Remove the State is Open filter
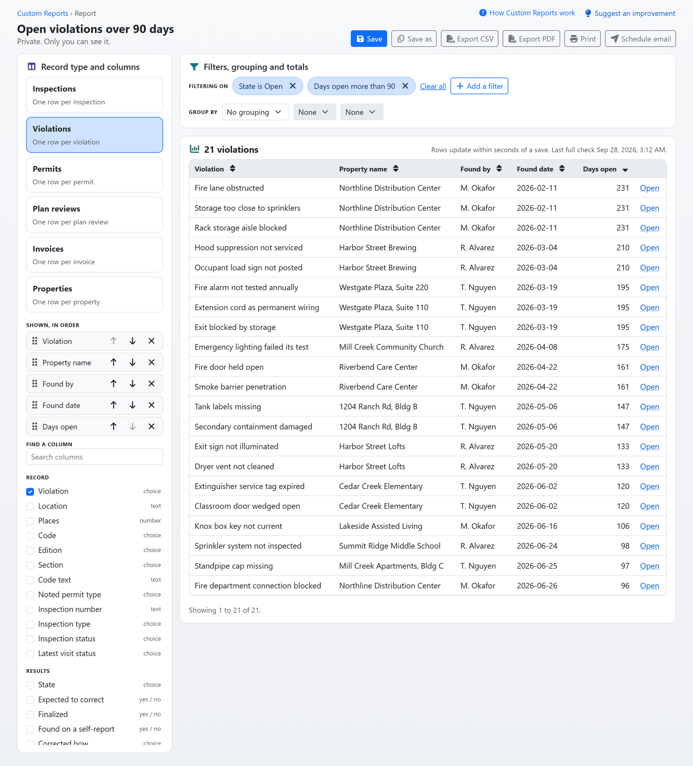Image resolution: width=693 pixels, height=766 pixels. (x=293, y=86)
